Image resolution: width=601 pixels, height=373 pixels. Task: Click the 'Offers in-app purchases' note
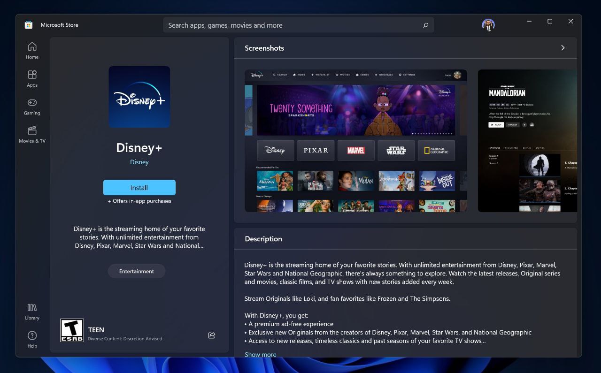pyautogui.click(x=139, y=201)
